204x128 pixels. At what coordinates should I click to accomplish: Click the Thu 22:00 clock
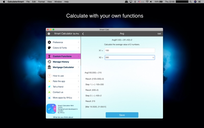[170, 2]
